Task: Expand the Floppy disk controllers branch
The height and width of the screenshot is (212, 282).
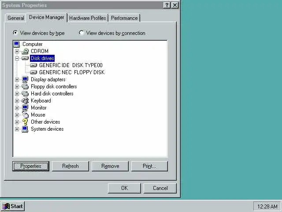Action: click(x=17, y=87)
